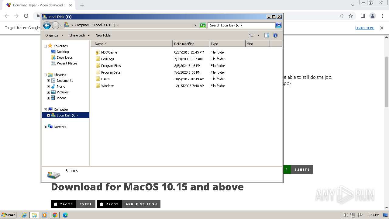
Task: Click the macOS Intel download button
Action: pyautogui.click(x=73, y=204)
